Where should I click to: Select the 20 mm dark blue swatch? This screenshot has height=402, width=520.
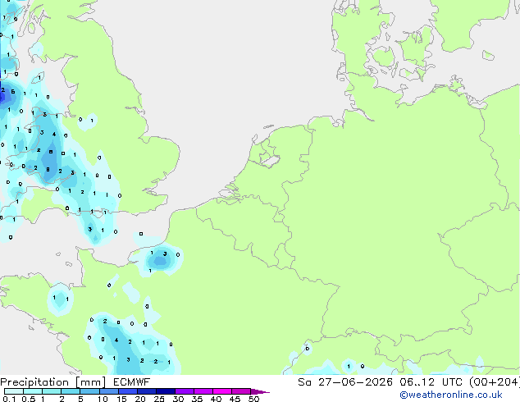click(x=146, y=391)
